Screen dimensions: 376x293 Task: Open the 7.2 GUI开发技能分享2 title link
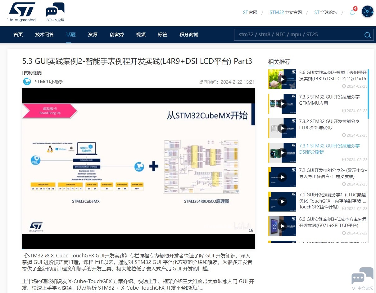333,173
